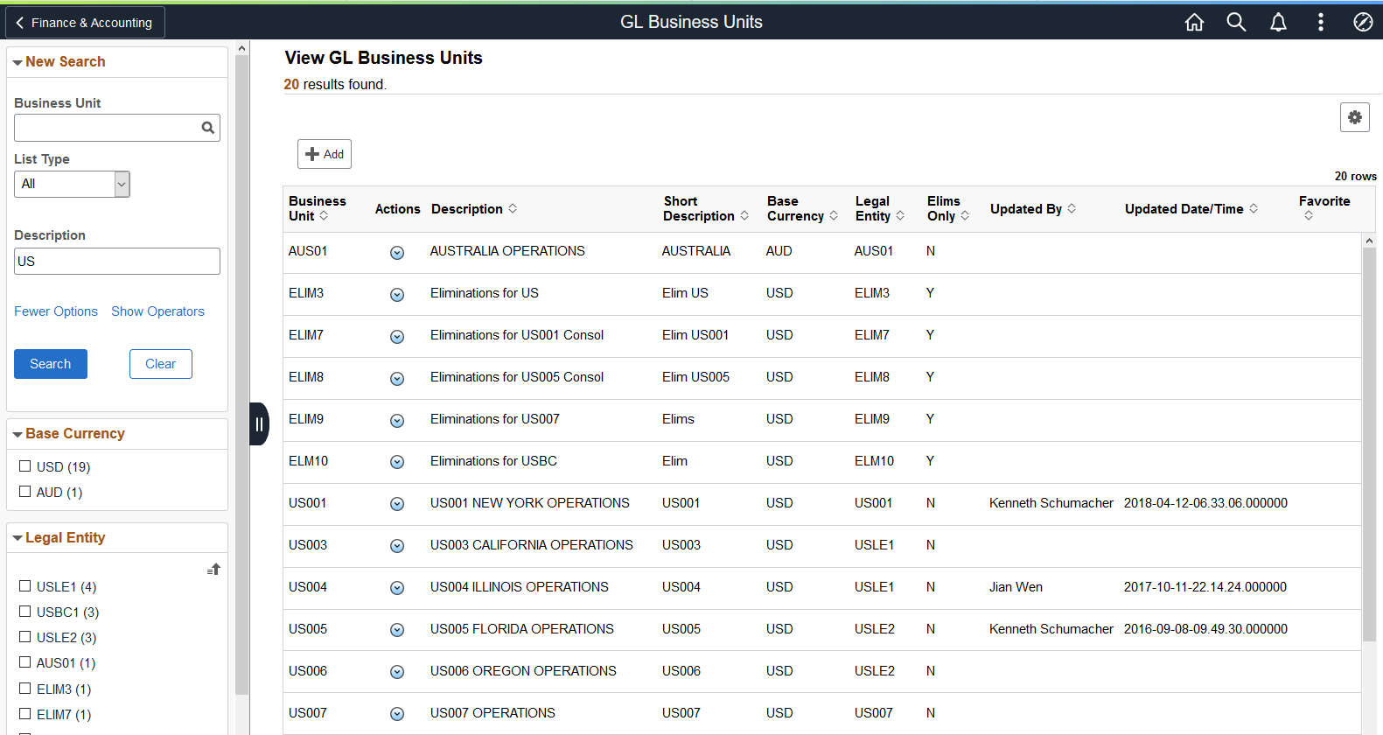This screenshot has height=735, width=1383.
Task: Check the USBC1 (3) legal entity filter
Action: point(25,612)
